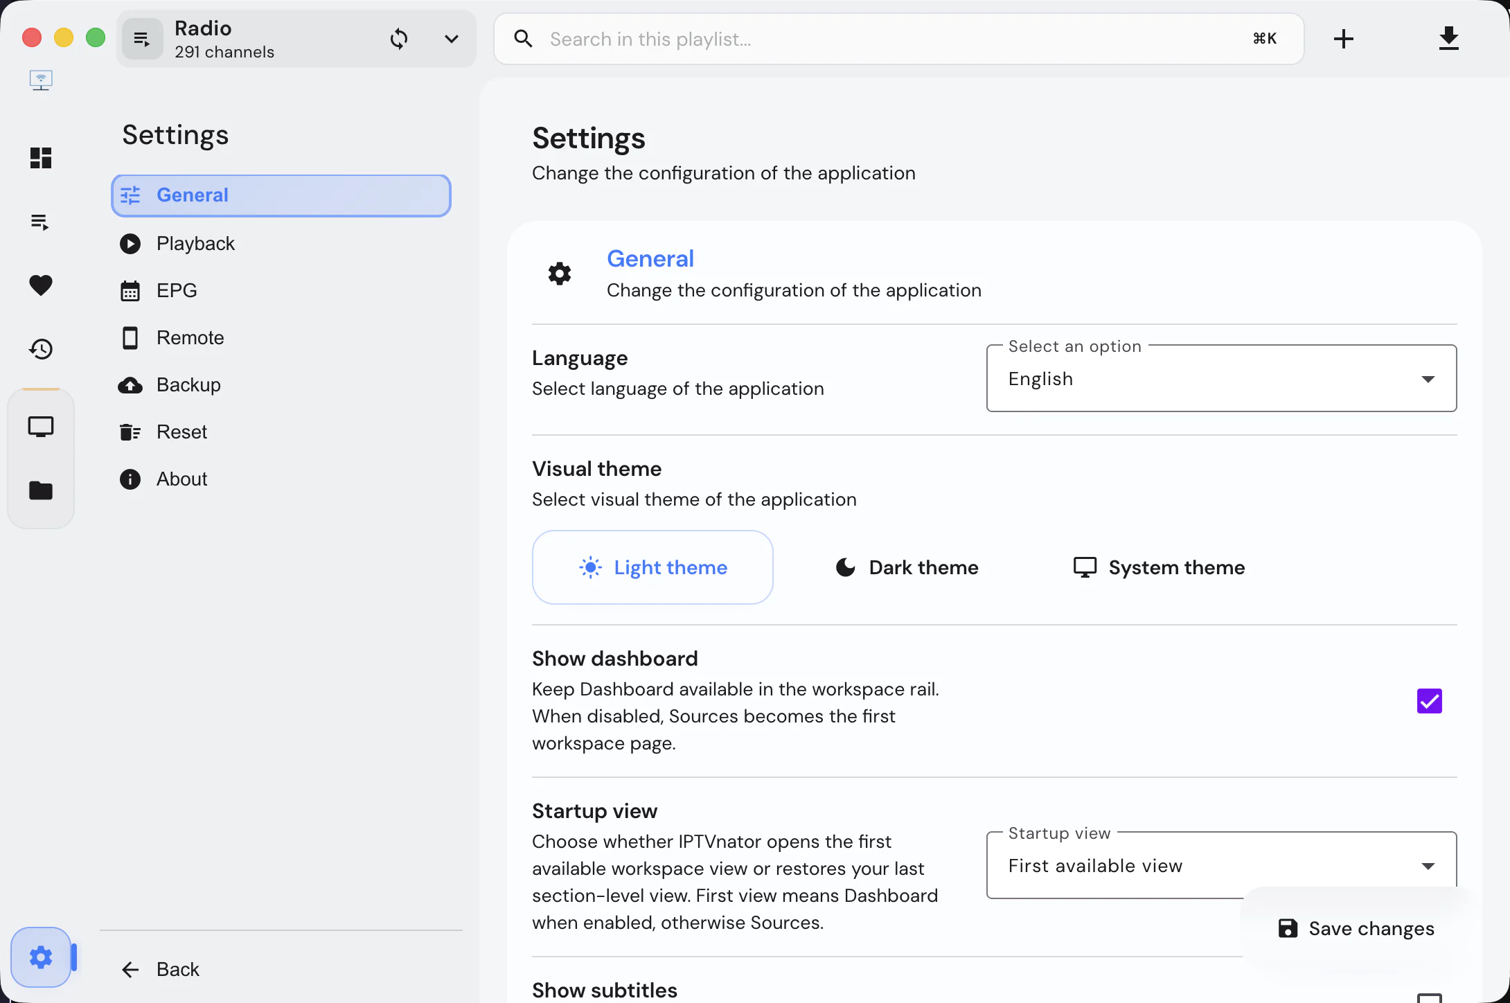Click the EPG calendar icon
Viewport: 1510px width, 1003px height.
(130, 291)
